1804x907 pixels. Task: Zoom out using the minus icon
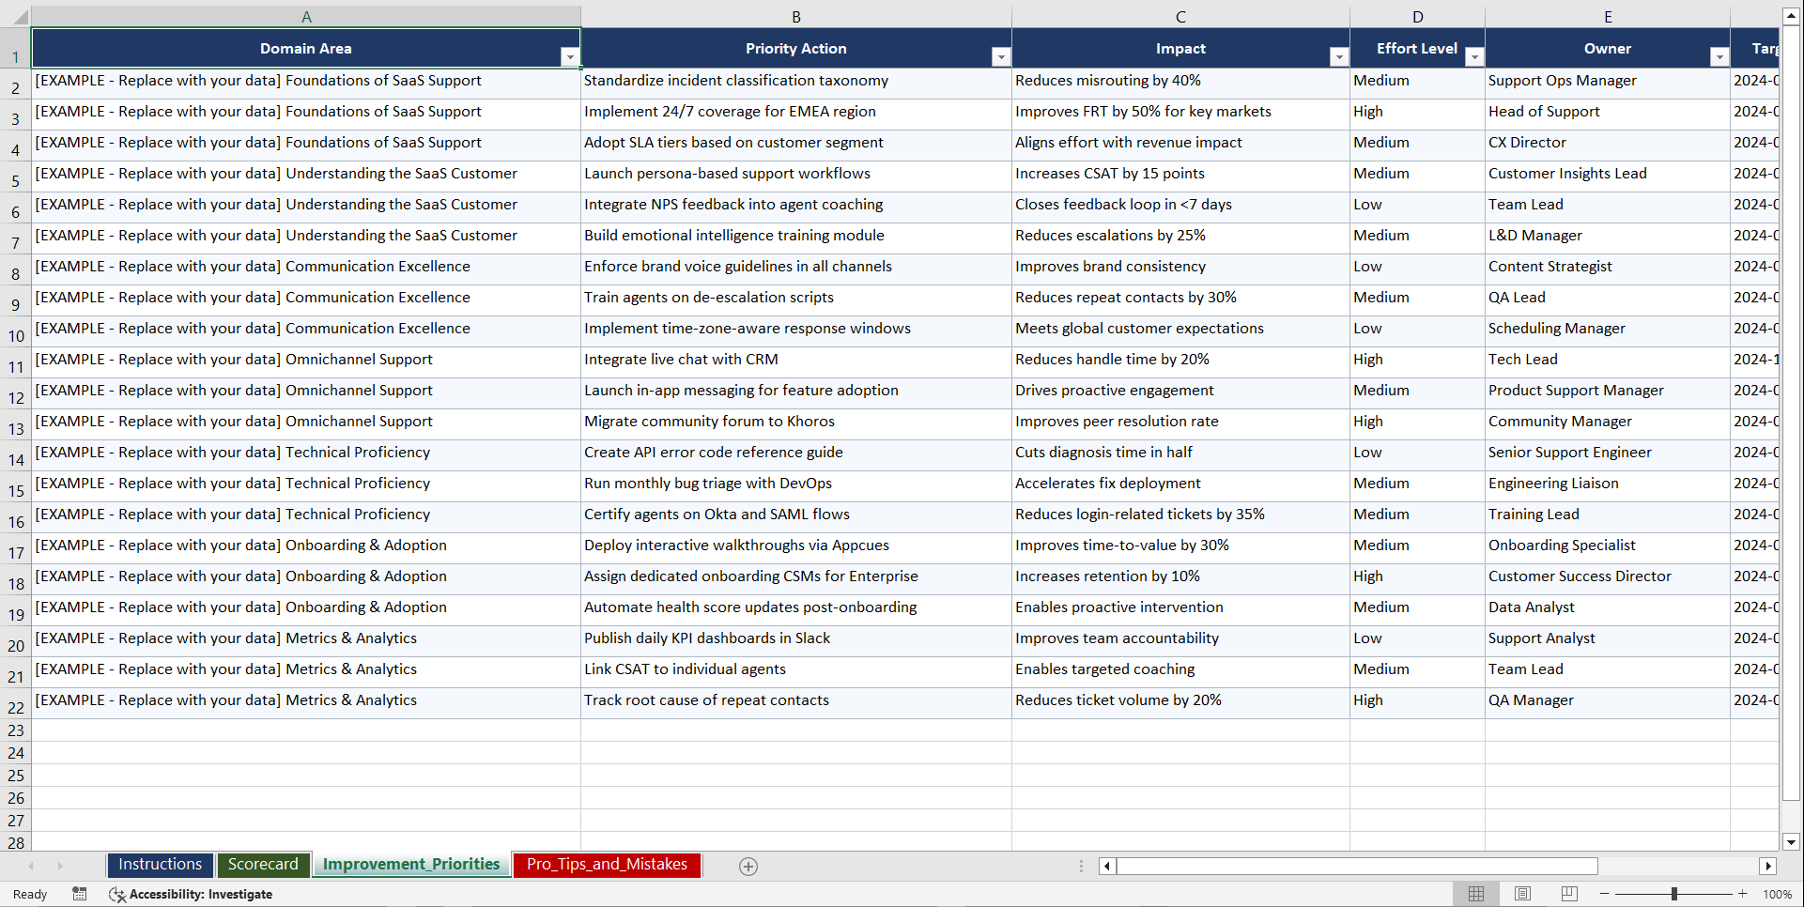pos(1605,894)
